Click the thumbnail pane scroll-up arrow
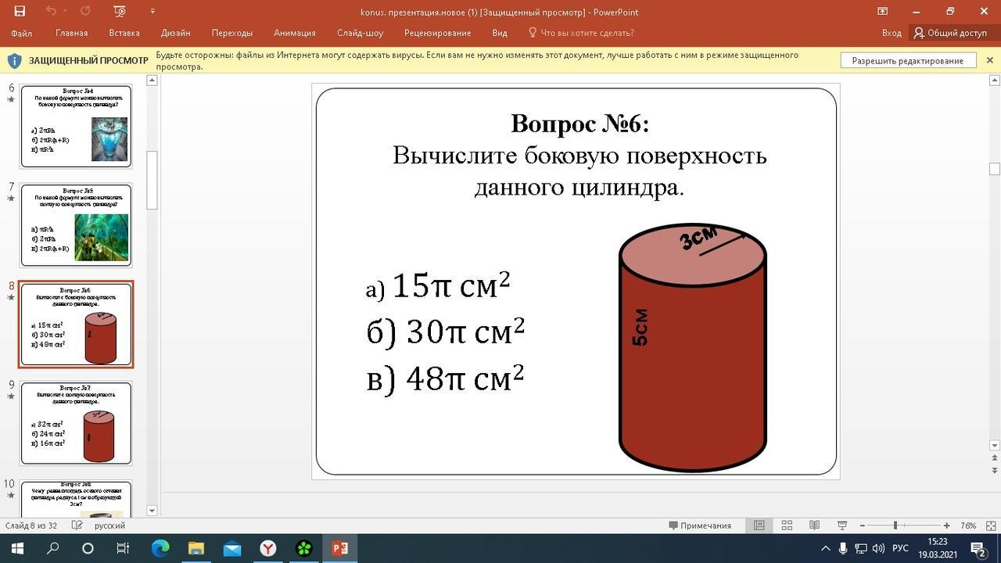Screen dimensions: 1001x563 (152, 81)
